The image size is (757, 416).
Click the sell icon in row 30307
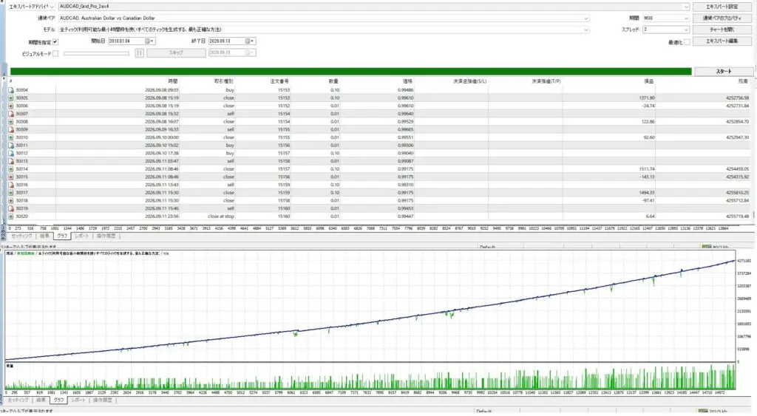click(x=10, y=114)
